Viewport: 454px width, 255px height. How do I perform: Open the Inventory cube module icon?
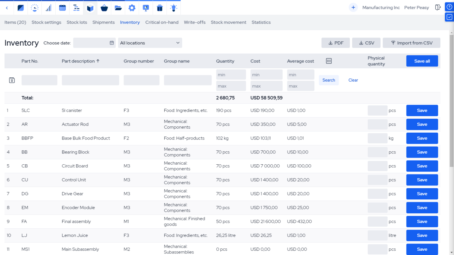90,8
